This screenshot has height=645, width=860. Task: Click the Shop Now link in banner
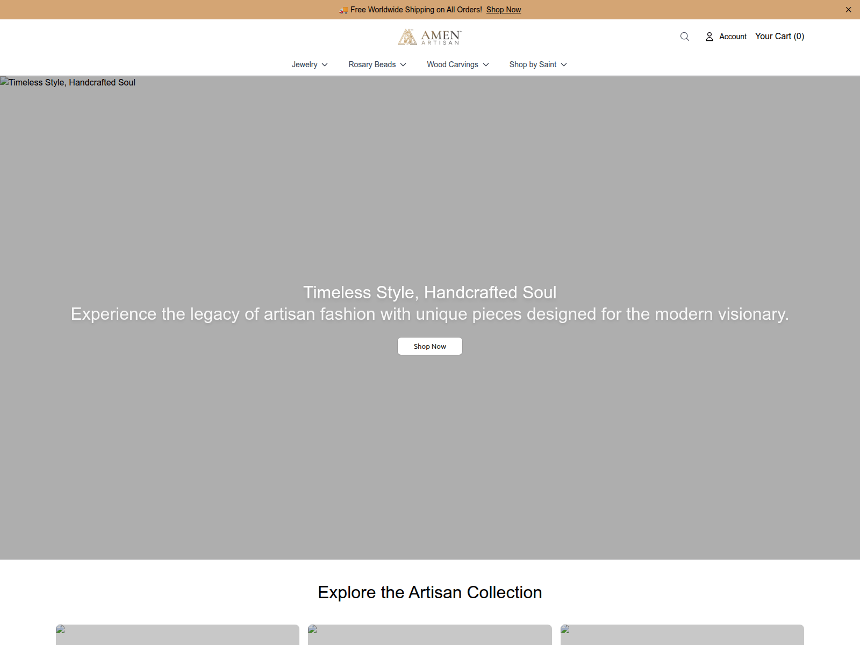(504, 10)
